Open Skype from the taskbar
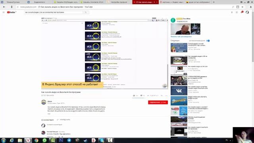This screenshot has height=143, width=254. click(102, 140)
